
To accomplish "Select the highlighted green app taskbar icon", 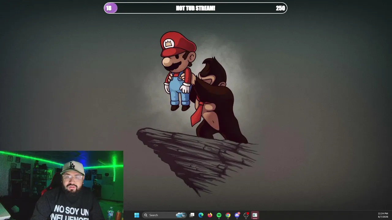I will click(255, 215).
